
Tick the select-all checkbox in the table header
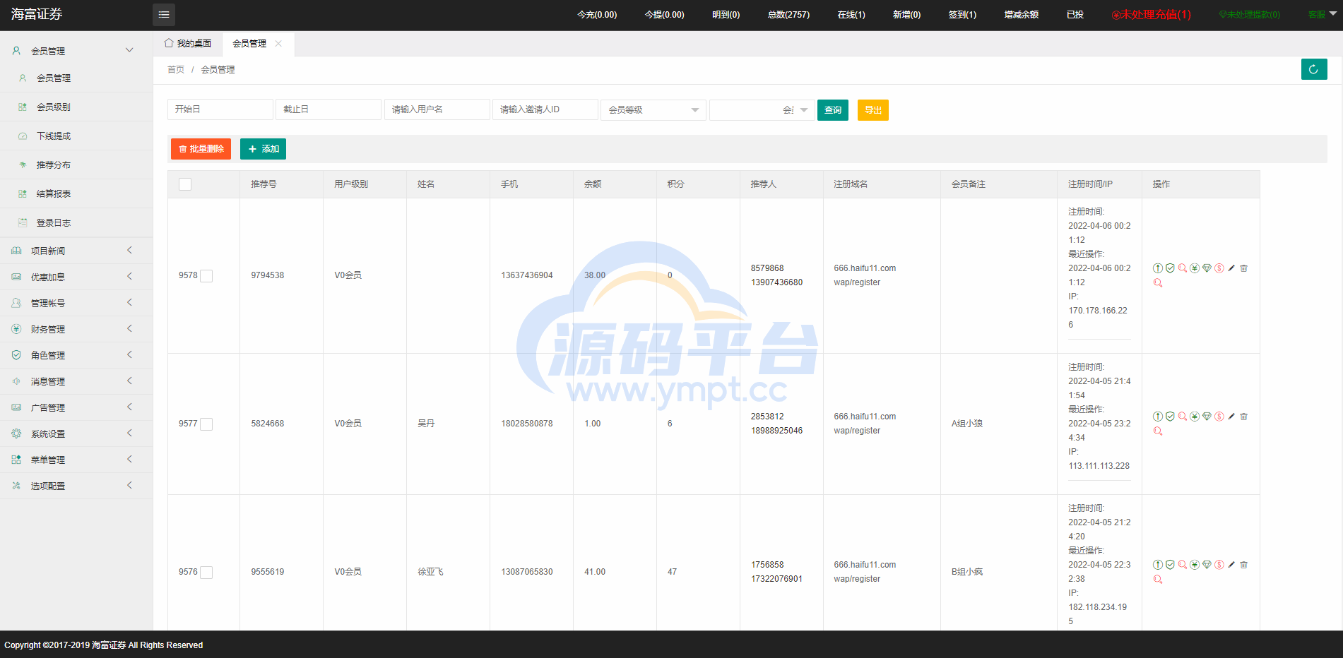click(x=185, y=184)
